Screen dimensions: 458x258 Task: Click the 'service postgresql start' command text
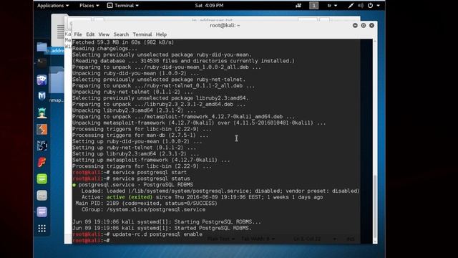point(150,172)
